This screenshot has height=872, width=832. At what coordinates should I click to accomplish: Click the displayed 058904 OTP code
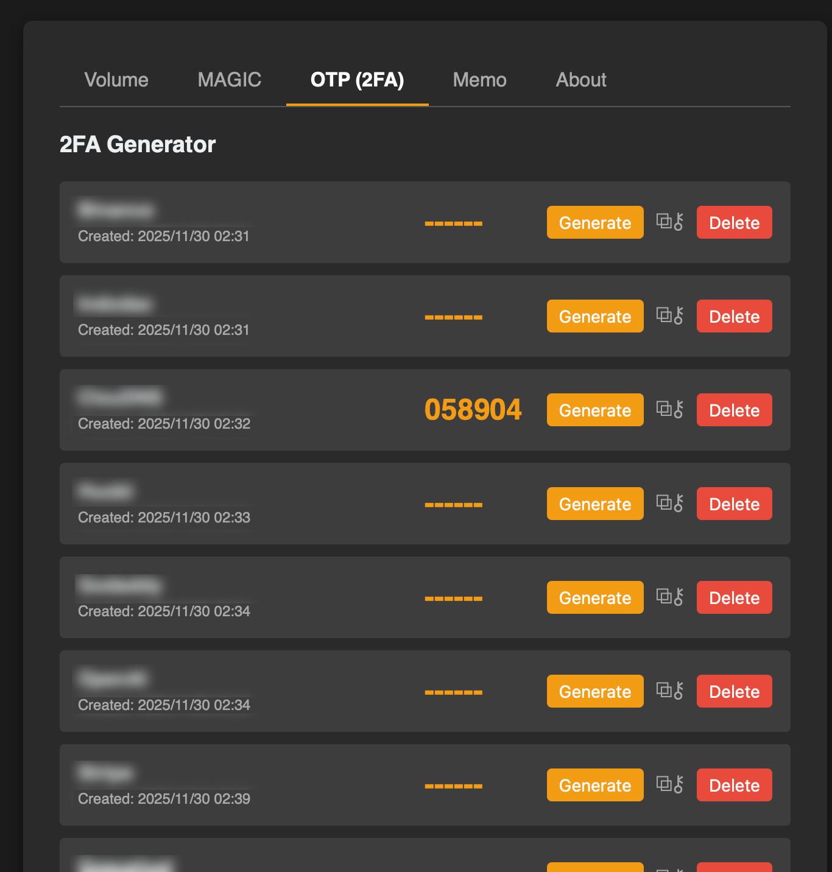coord(473,410)
